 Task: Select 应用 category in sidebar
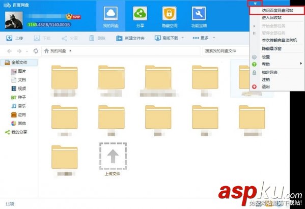[18, 114]
